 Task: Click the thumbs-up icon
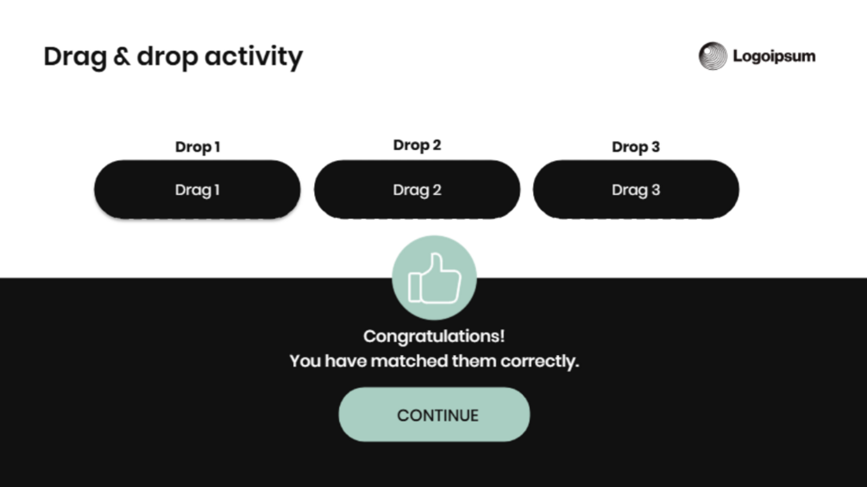coord(434,278)
